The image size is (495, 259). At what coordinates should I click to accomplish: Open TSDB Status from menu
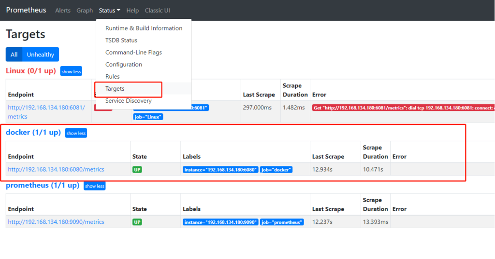[x=144, y=41]
